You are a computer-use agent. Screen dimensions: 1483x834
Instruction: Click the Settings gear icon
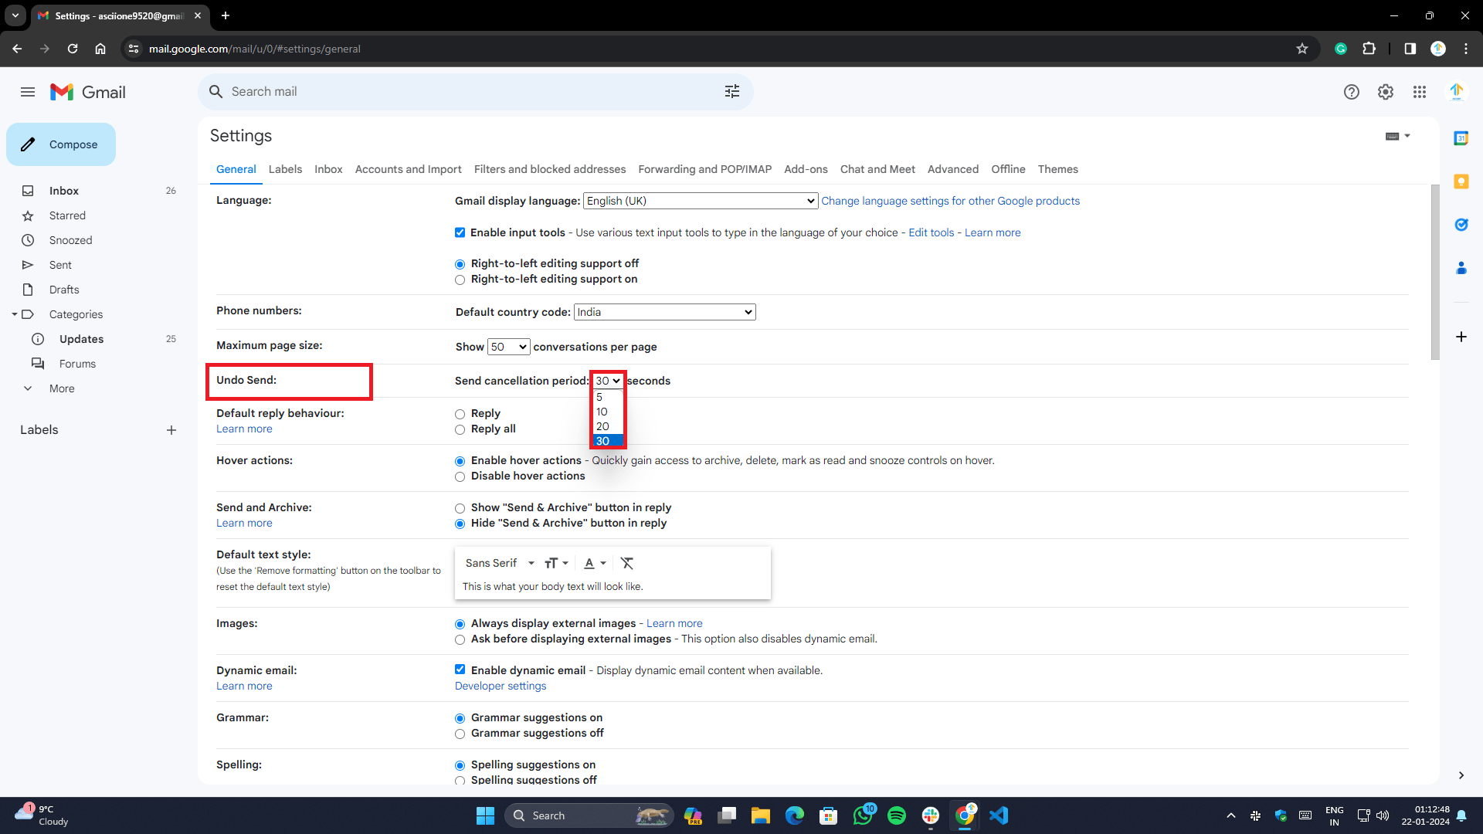pyautogui.click(x=1386, y=92)
